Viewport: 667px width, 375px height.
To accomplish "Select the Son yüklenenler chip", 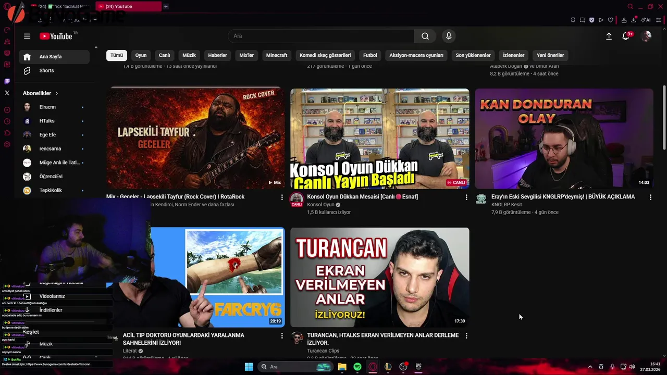I will (x=473, y=55).
